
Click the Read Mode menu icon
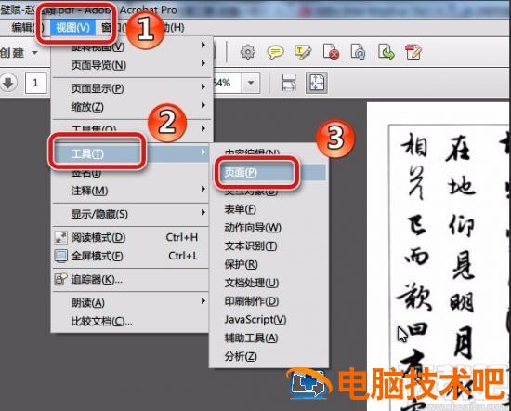point(61,237)
